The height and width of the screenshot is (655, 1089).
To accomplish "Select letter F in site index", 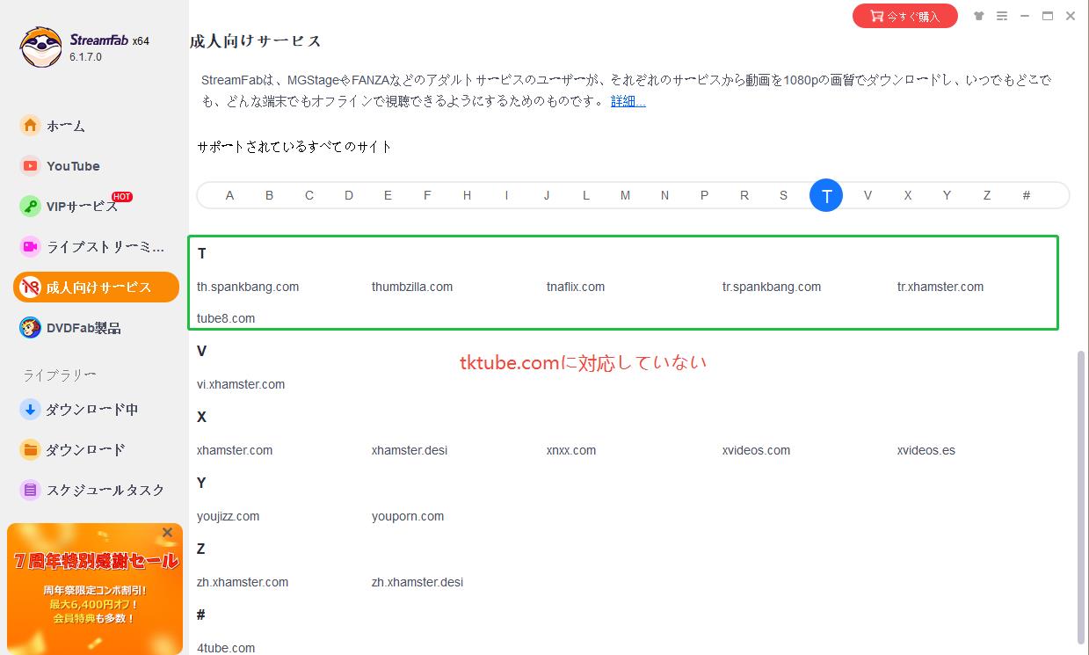I will click(427, 195).
